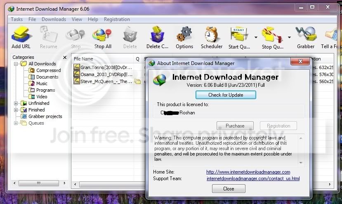The width and height of the screenshot is (342, 204).
Task: Select the Queues label in category tree
Action: (x=36, y=123)
